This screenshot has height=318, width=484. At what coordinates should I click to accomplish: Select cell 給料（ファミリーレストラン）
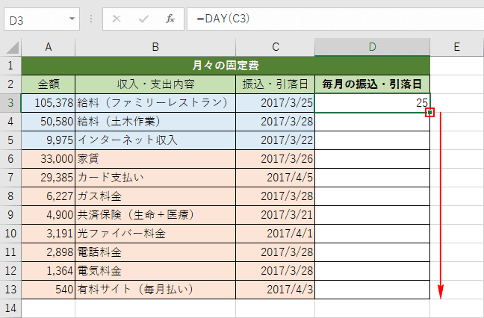pyautogui.click(x=155, y=103)
